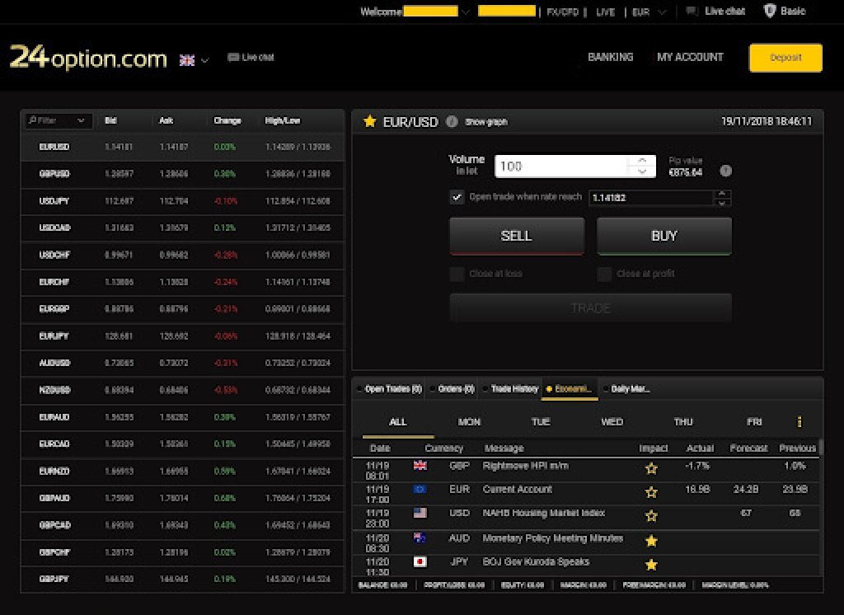The image size is (844, 615).
Task: Select the GBPUSD row
Action: [x=182, y=173]
